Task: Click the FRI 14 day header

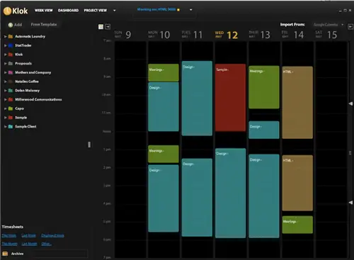Action: point(292,35)
